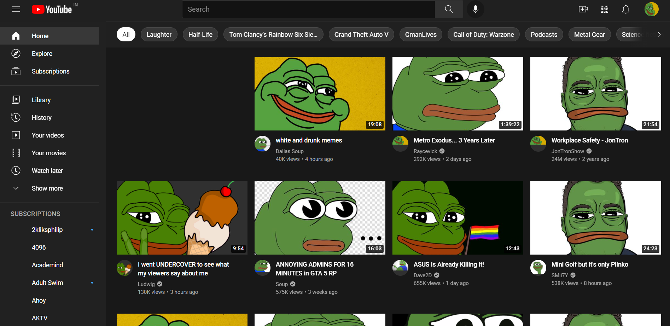Open the title 'white and drunk memes'
This screenshot has width=670, height=326.
pos(309,140)
